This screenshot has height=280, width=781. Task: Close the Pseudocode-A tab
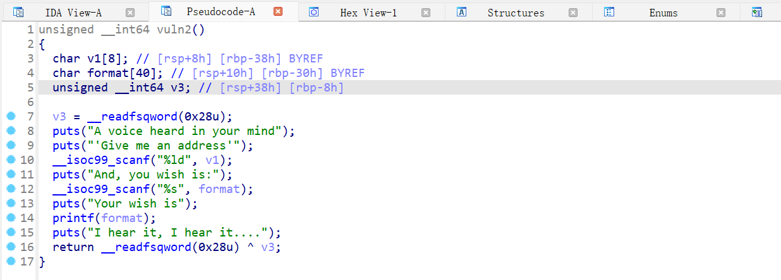pos(278,11)
